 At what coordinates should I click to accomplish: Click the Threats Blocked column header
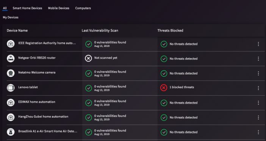170,31
